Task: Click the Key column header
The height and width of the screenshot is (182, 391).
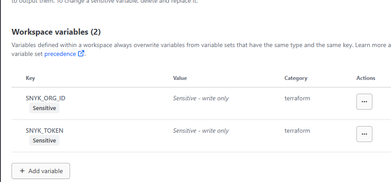Action: pyautogui.click(x=31, y=78)
